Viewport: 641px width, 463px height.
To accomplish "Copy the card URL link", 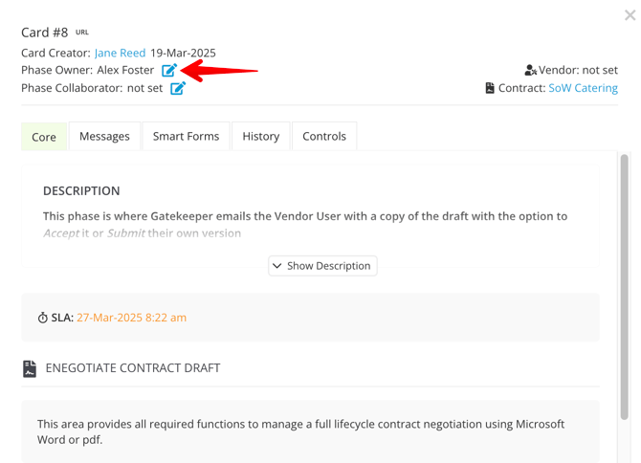I will coord(81,33).
